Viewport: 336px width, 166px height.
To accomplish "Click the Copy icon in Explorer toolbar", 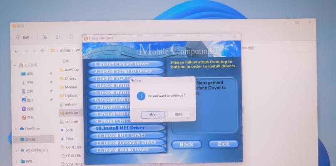I will [x=57, y=37].
